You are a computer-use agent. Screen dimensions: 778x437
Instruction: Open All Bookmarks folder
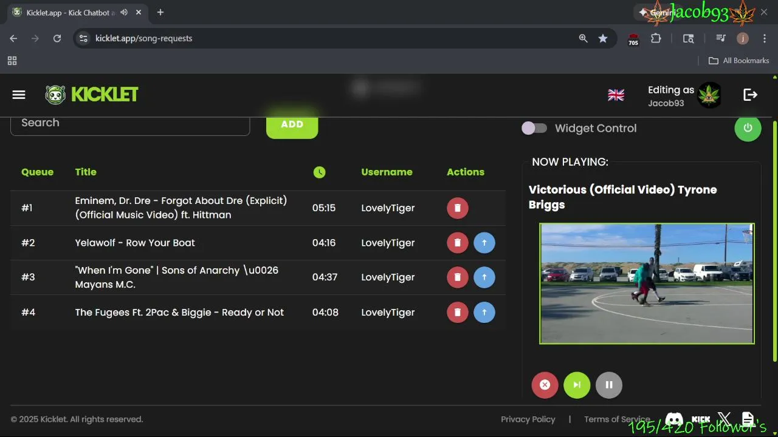pos(738,61)
